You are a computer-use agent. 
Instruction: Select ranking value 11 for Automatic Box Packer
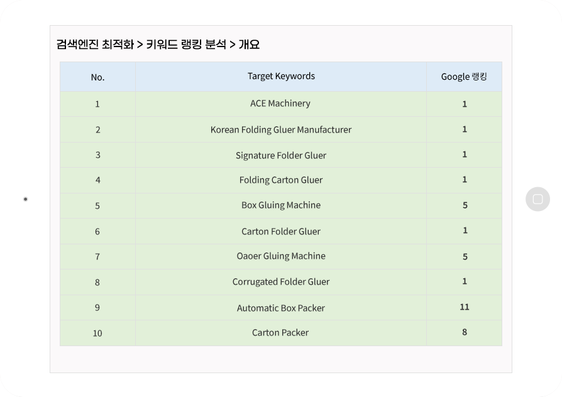[x=465, y=307]
